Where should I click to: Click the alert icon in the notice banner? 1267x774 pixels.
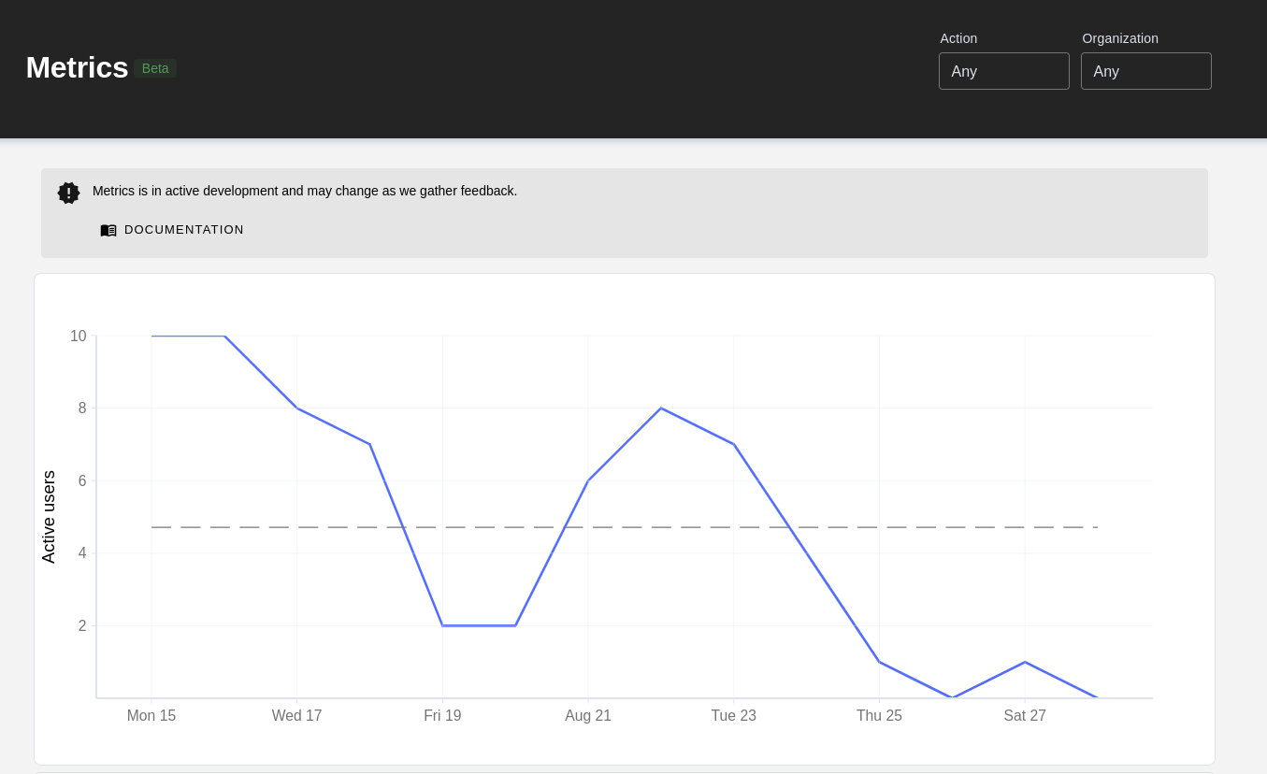coord(68,192)
